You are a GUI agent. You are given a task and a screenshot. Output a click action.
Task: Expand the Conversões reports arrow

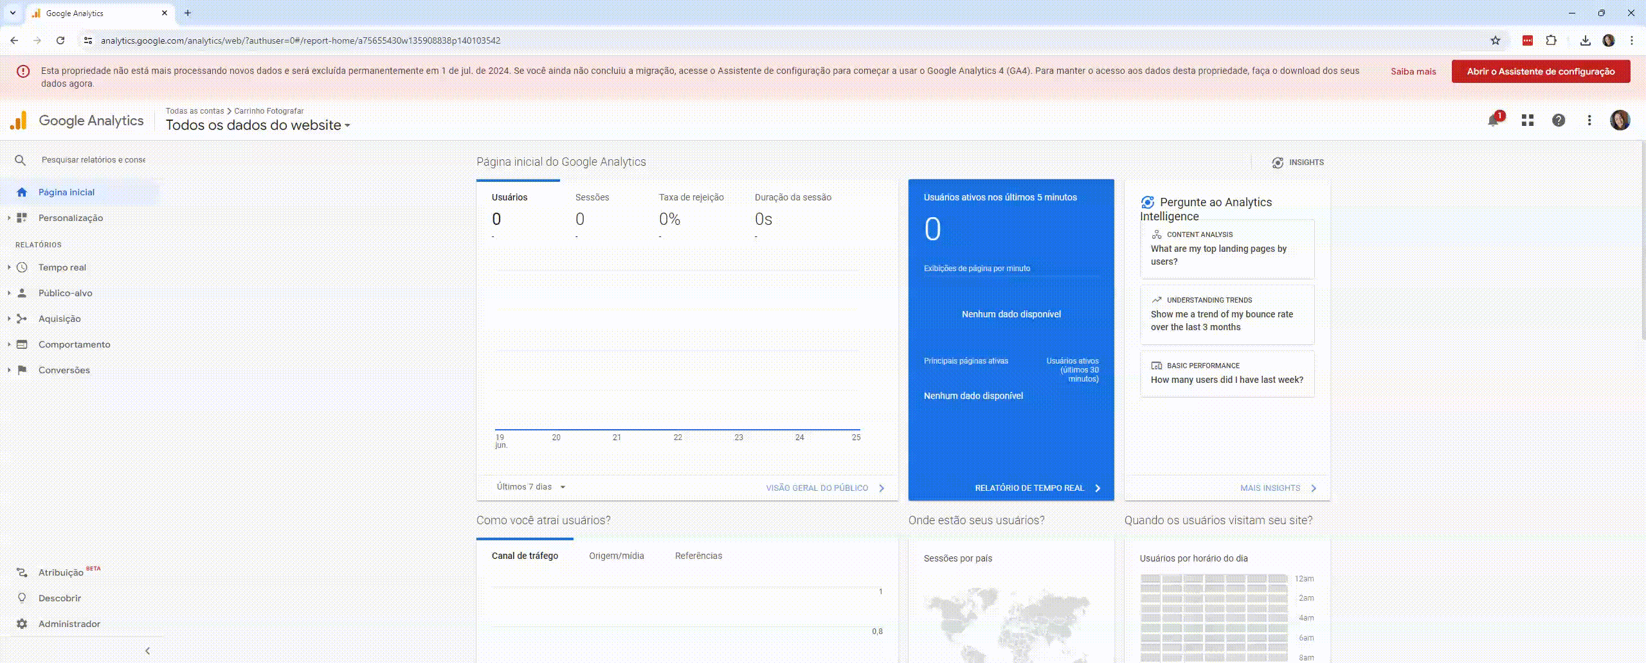pos(9,370)
